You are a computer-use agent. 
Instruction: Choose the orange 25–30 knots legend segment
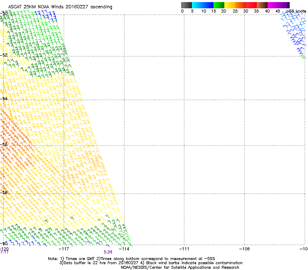tap(241, 5)
